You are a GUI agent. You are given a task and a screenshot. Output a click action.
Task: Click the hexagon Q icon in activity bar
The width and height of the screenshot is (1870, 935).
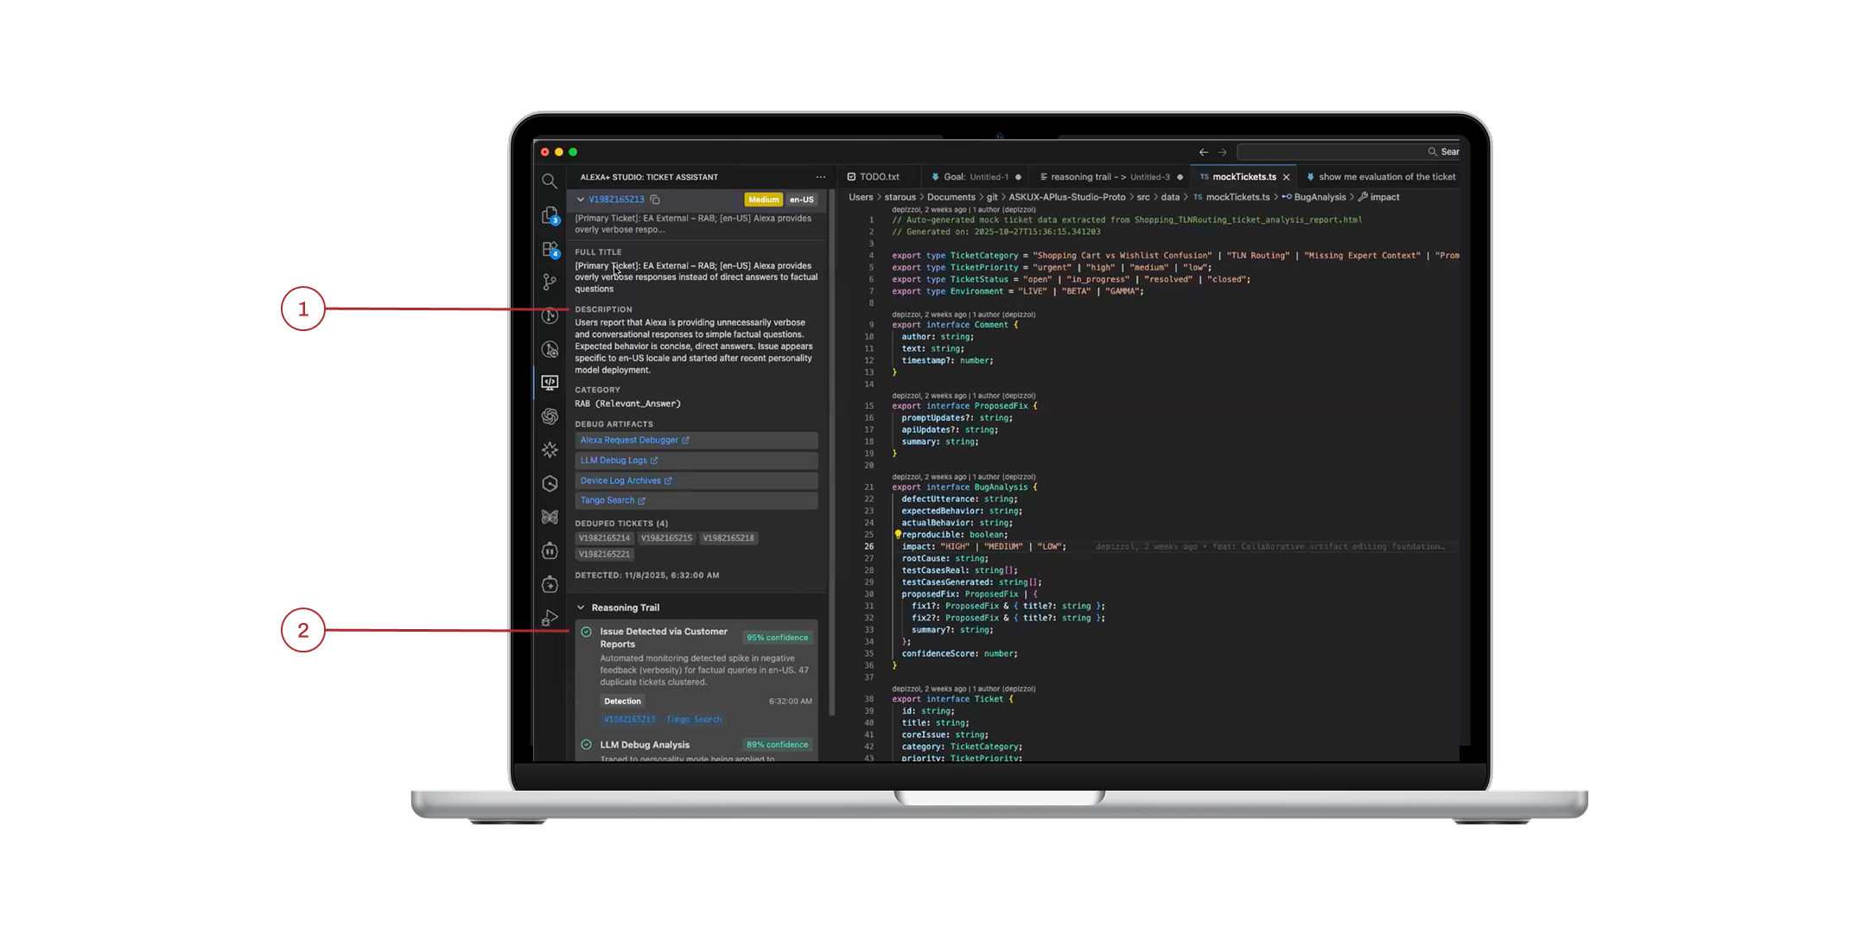click(x=550, y=483)
